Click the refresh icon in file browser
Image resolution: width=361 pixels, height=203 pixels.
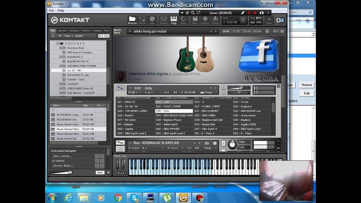tap(53, 36)
